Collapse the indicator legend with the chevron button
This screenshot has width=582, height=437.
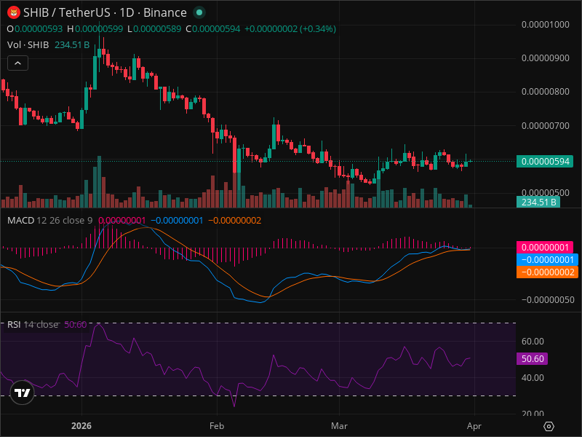pos(17,63)
